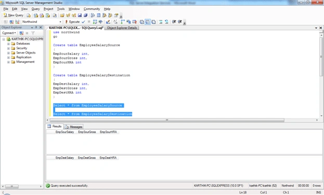
Task: Show Object Explorer from the toolbar
Action: (105, 15)
